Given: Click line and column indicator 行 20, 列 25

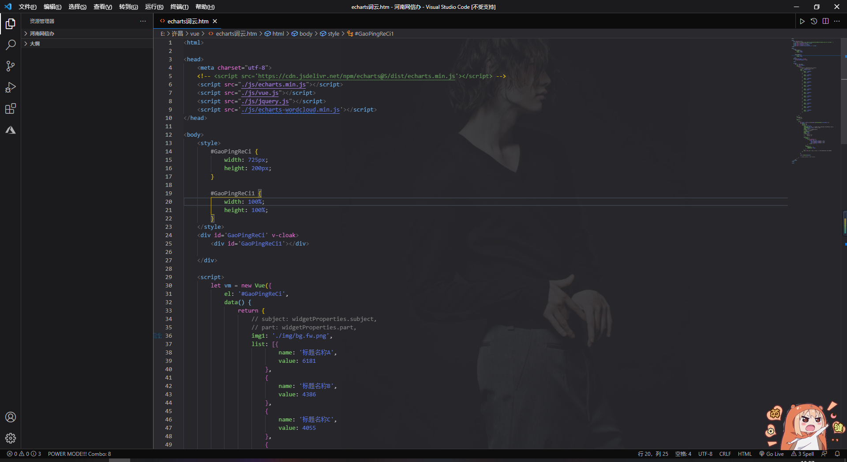Looking at the screenshot, I should coord(653,454).
